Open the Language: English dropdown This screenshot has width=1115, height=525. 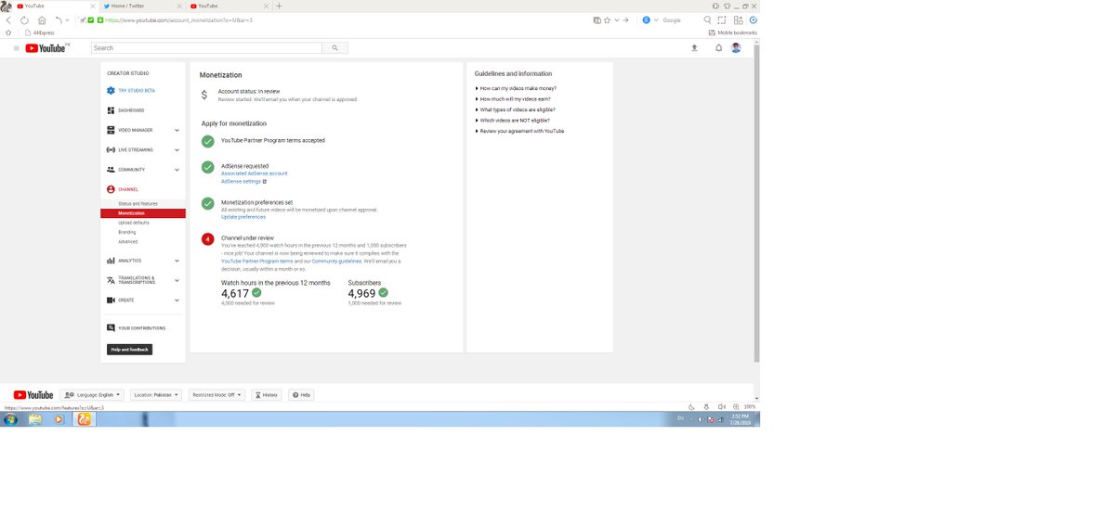pyautogui.click(x=91, y=395)
